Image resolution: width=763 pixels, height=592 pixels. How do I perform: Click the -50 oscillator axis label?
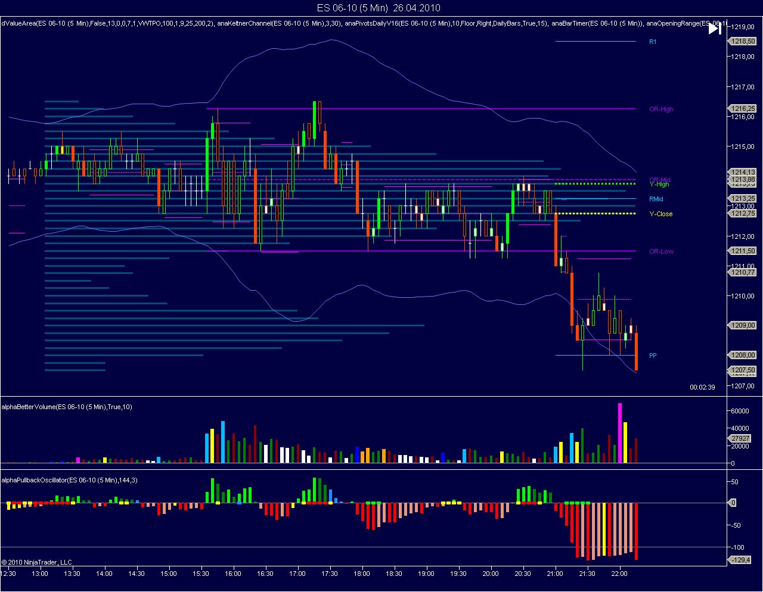click(x=736, y=525)
